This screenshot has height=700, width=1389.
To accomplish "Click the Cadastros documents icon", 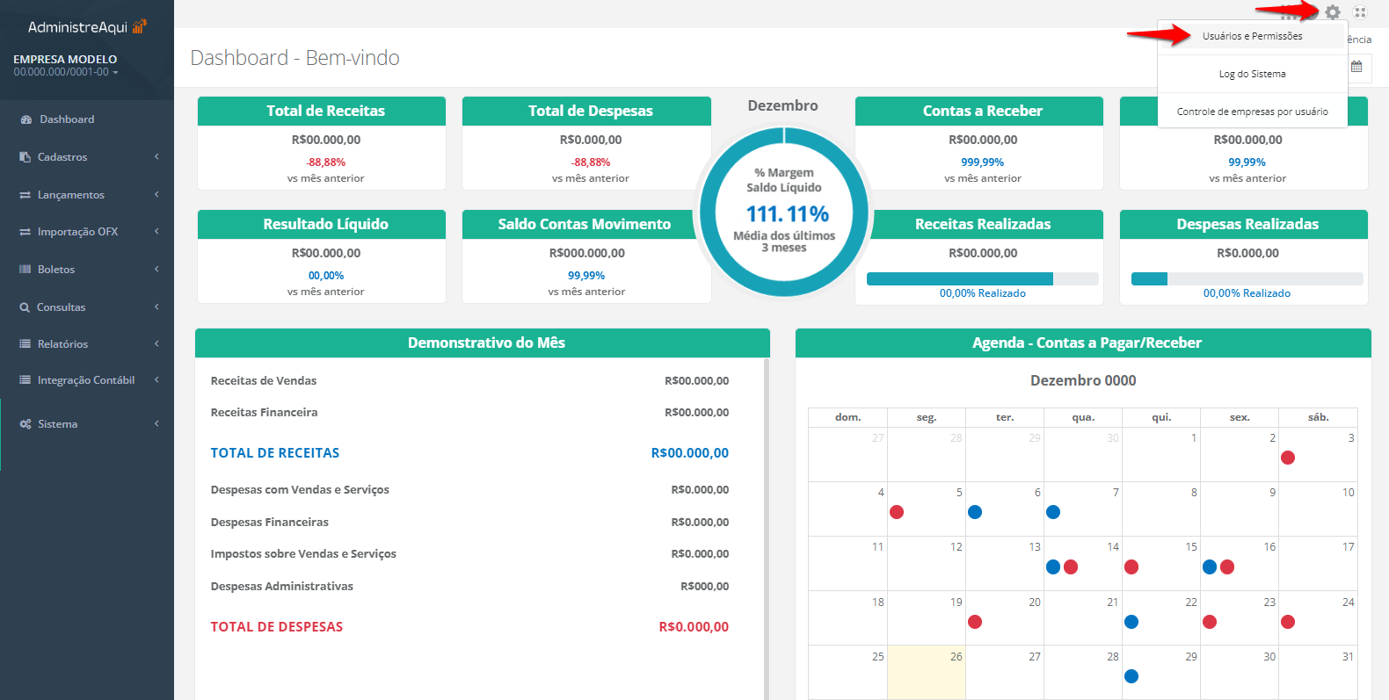I will tap(25, 157).
